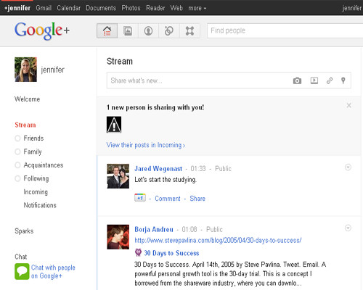
Task: Share Jared Wegenast's post
Action: click(x=197, y=199)
